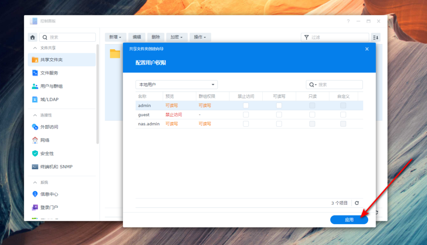The height and width of the screenshot is (245, 427).
Task: Select the admin user row name
Action: (144, 105)
